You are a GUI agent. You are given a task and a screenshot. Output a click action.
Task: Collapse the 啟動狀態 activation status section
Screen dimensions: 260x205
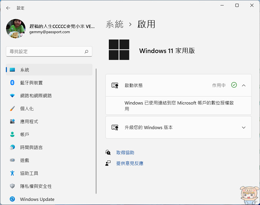pyautogui.click(x=244, y=85)
